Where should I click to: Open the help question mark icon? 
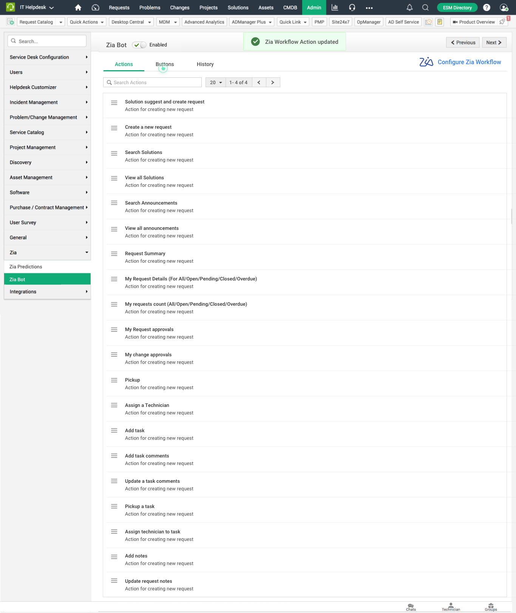pyautogui.click(x=487, y=8)
